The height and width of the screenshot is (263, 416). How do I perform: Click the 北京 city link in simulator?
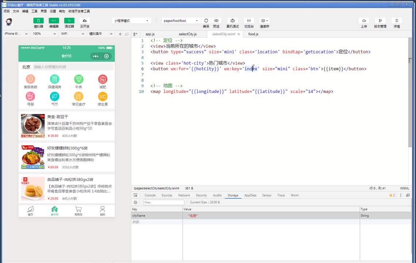tap(26, 67)
